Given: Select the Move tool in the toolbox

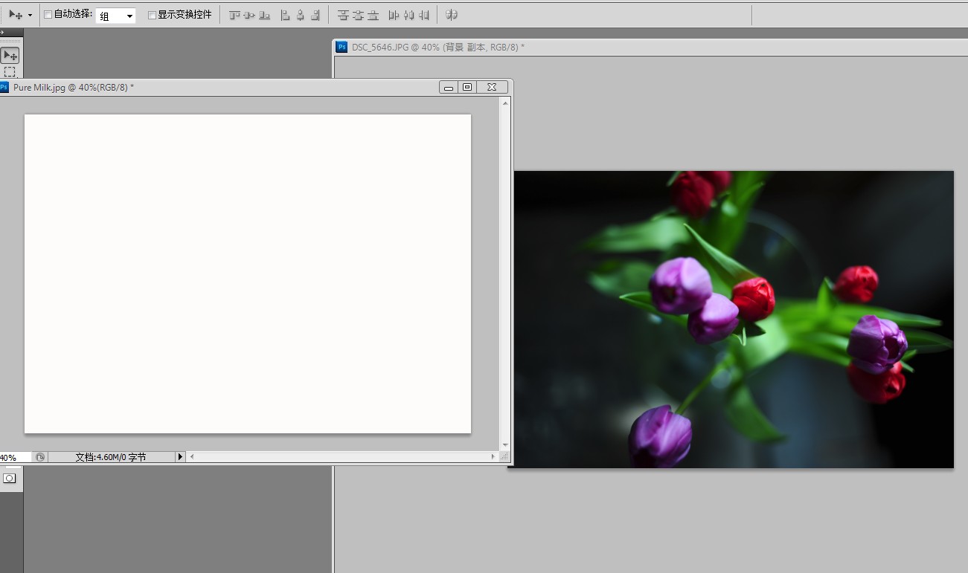Looking at the screenshot, I should point(10,56).
